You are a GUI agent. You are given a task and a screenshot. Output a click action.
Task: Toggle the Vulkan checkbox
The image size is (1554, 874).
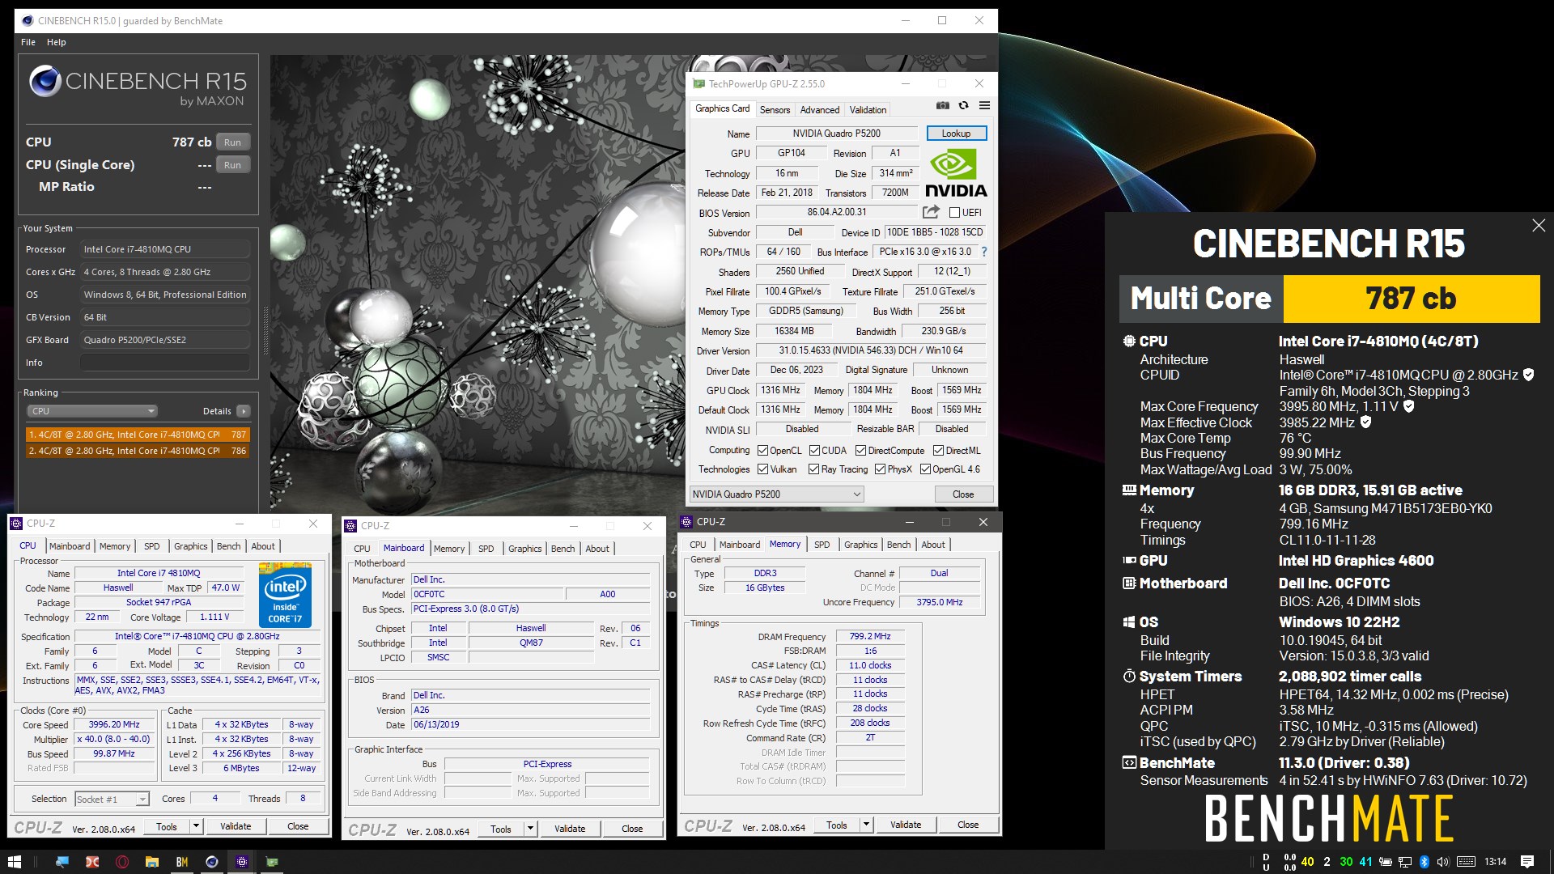point(762,469)
